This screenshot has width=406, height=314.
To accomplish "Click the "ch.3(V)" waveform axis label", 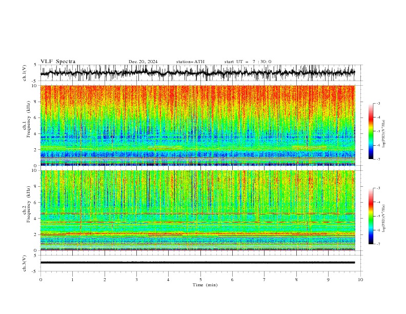I will click(x=25, y=263).
